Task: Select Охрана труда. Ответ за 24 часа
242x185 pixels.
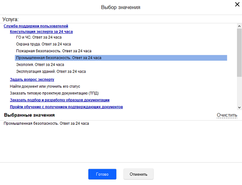Action: click(43, 44)
